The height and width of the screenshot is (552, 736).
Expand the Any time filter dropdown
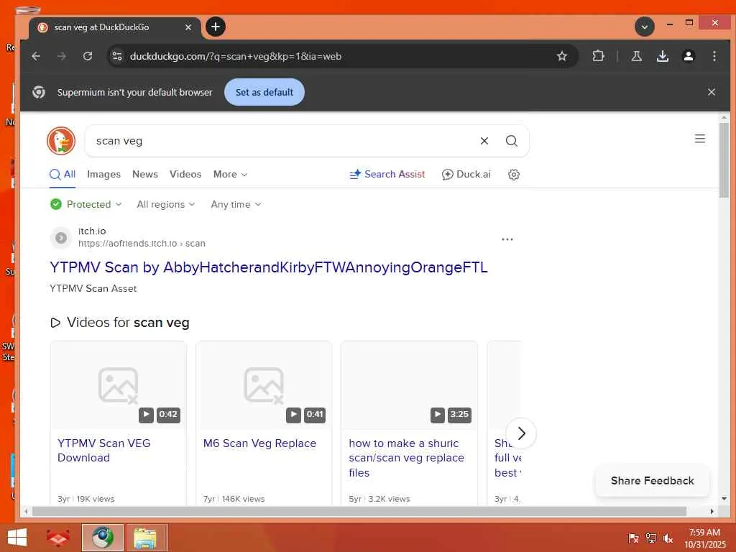(x=236, y=204)
